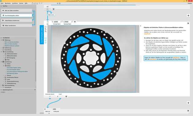
Task: Collapse the Bildeinzug tree category
Action: coord(1,40)
